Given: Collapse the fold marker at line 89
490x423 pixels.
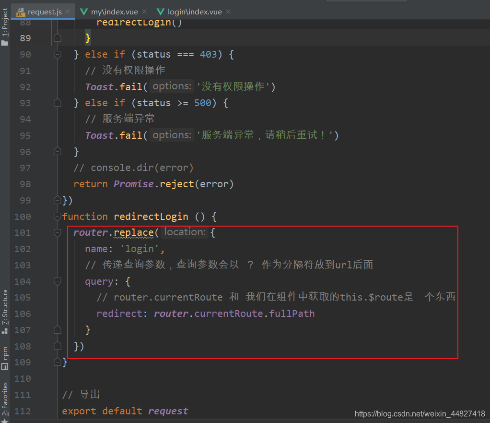Looking at the screenshot, I should click(x=57, y=38).
